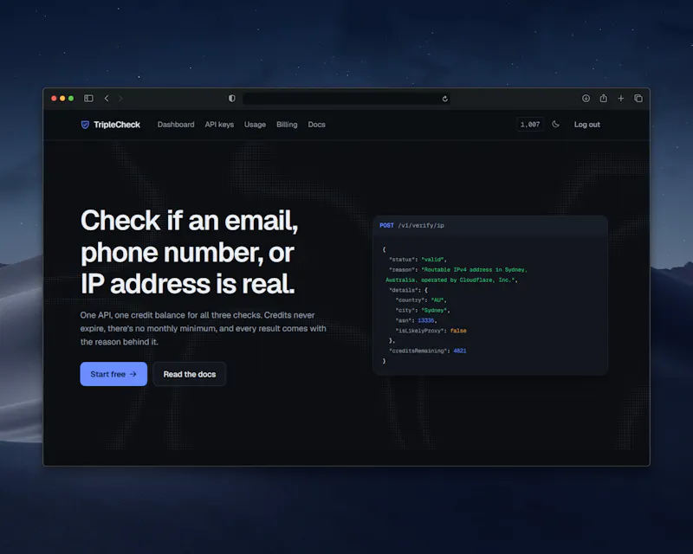This screenshot has height=554, width=693.
Task: Reload the page with the refresh icon
Action: [444, 99]
